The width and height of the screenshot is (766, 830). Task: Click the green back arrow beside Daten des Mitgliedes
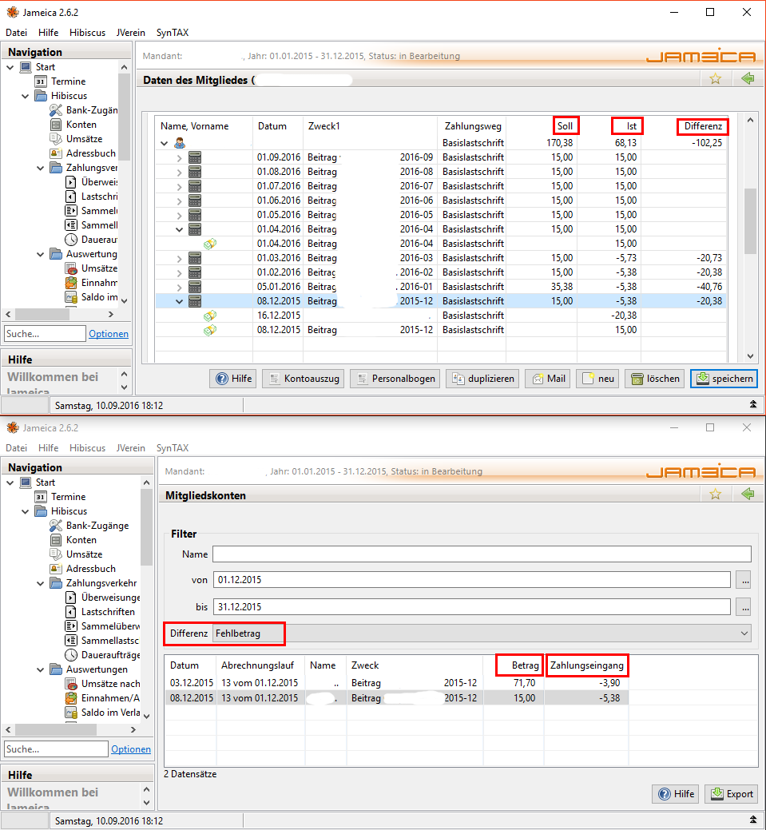click(748, 79)
